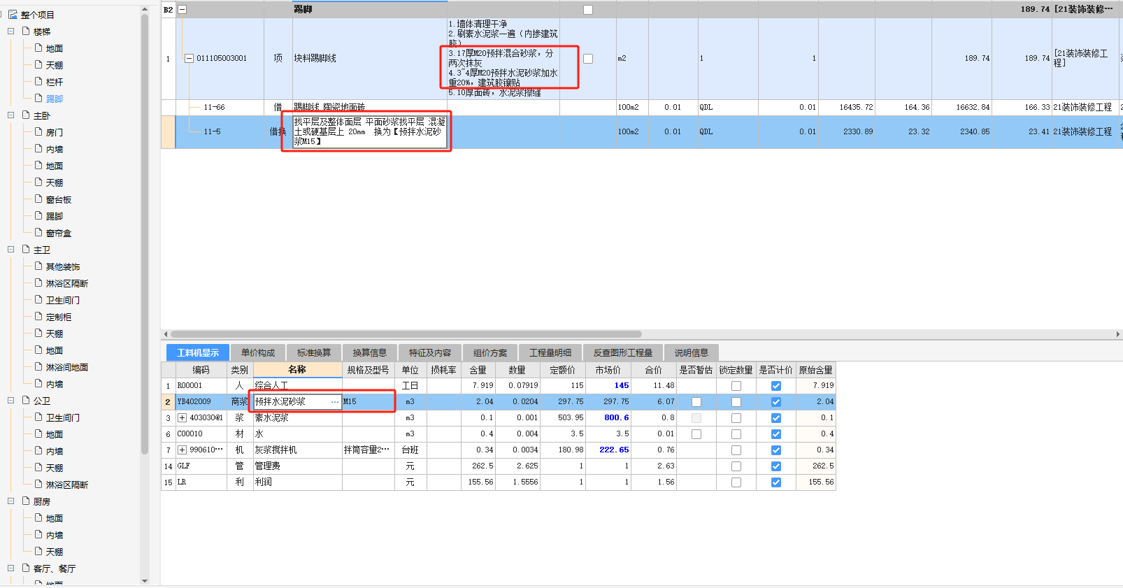Click the tree scrollbar down arrow
Image resolution: width=1123 pixels, height=588 pixels.
click(145, 581)
